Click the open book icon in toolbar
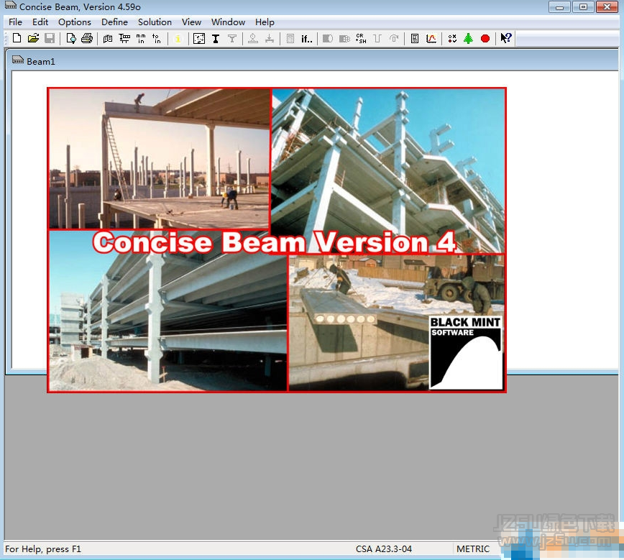The image size is (624, 560). [108, 39]
